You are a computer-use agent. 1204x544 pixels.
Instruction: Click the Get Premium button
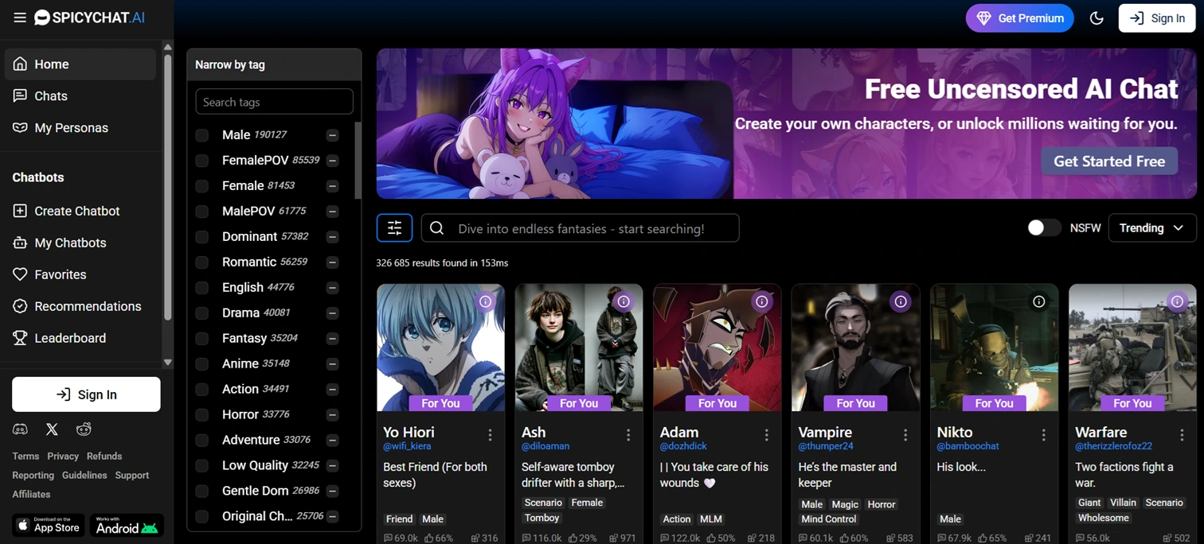1019,17
